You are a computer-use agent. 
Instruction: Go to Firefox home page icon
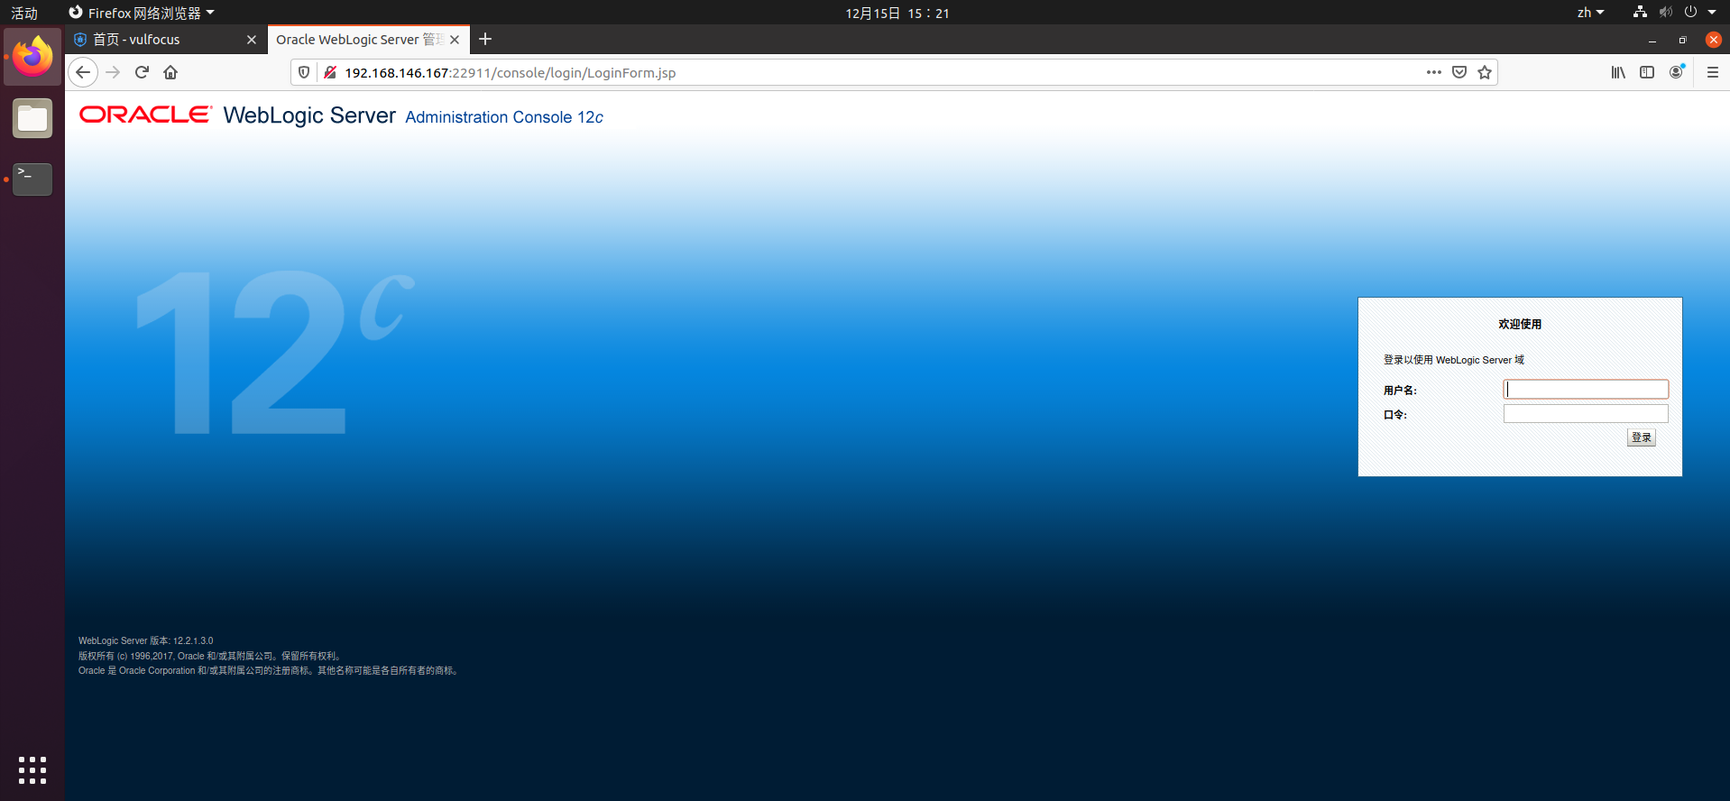click(170, 72)
